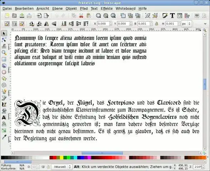The width and height of the screenshot is (210, 171).
Task: Open the Ebene menu
Action: (57, 9)
